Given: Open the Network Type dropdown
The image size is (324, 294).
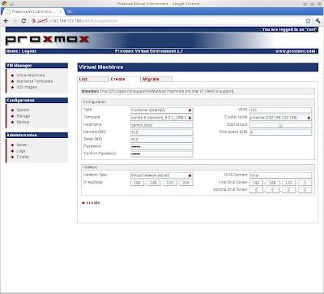Looking at the screenshot, I should click(162, 175).
